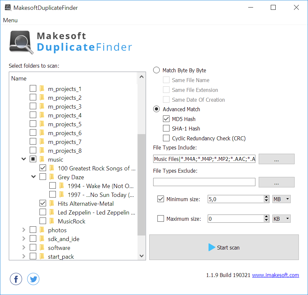Click the Grey Daze folder icon
The height and width of the screenshot is (295, 308).
coord(52,177)
